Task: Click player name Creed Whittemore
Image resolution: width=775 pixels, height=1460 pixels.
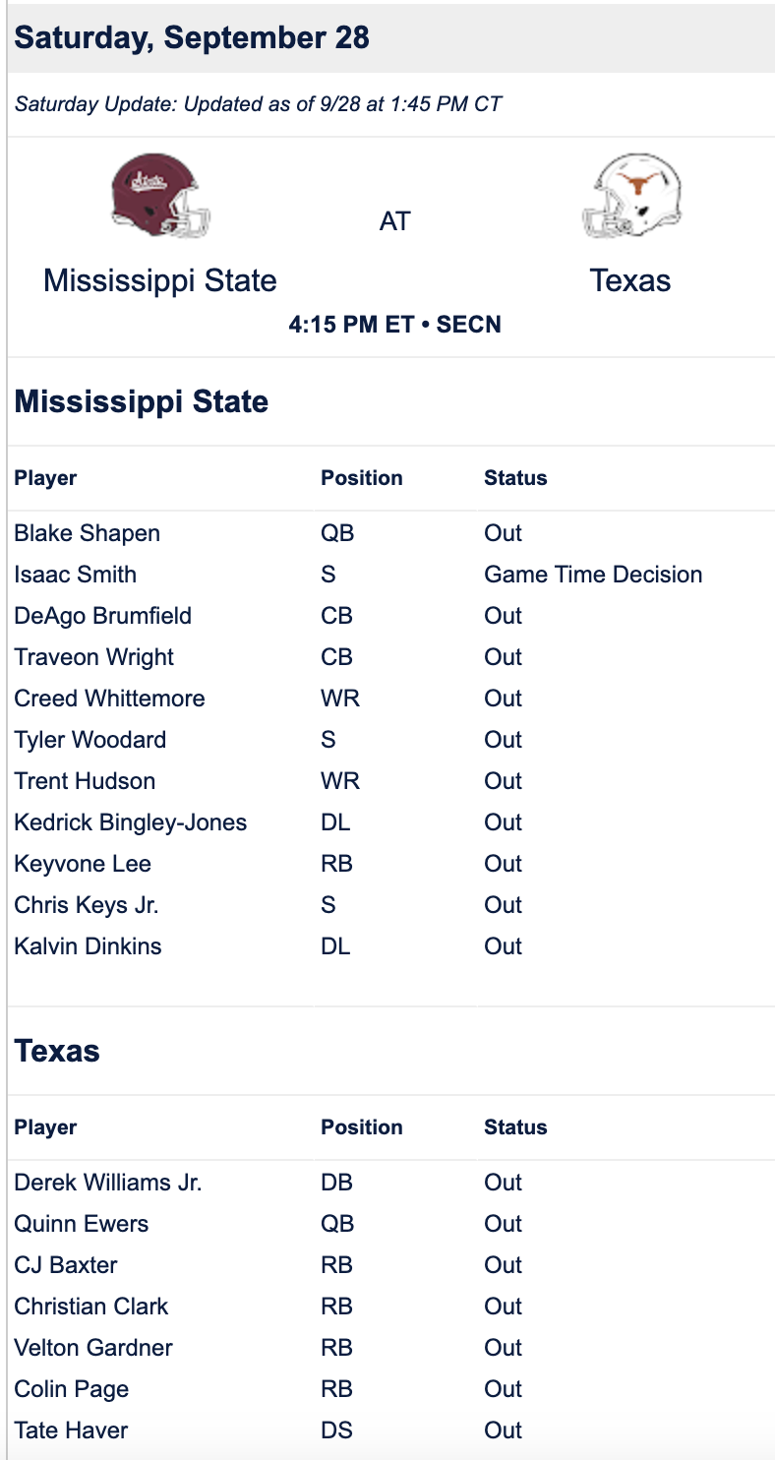Action: pyautogui.click(x=110, y=699)
